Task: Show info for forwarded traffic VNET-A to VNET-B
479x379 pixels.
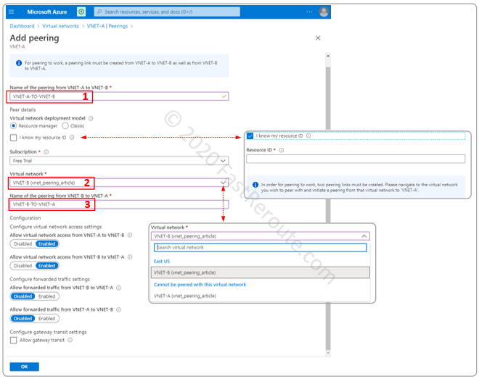Action: pos(118,309)
